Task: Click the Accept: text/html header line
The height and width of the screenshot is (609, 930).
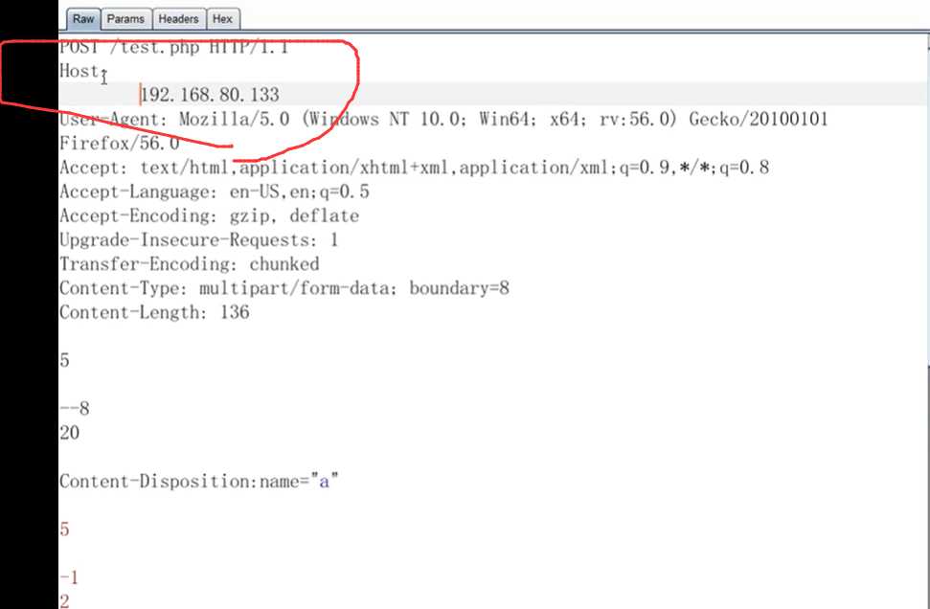Action: pos(414,168)
